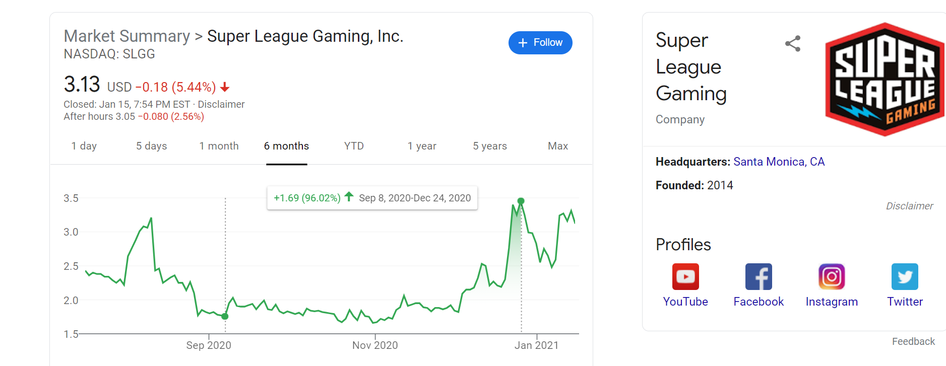Click the Sep 8 chart marker point

[x=225, y=316]
